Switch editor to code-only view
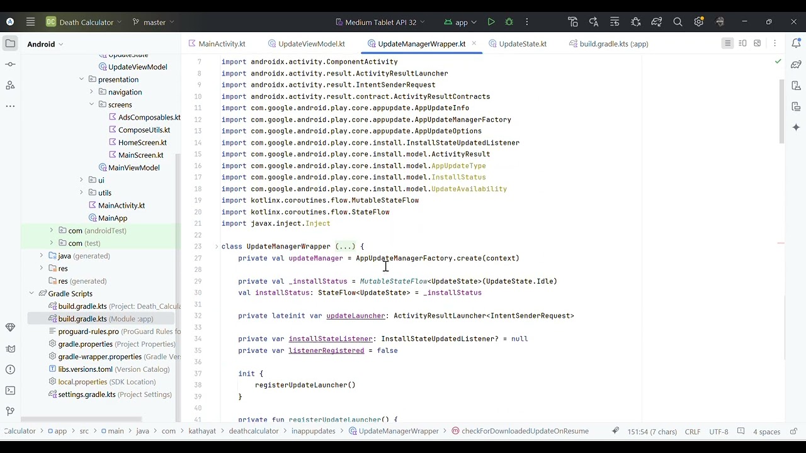Viewport: 806px width, 453px height. (727, 43)
